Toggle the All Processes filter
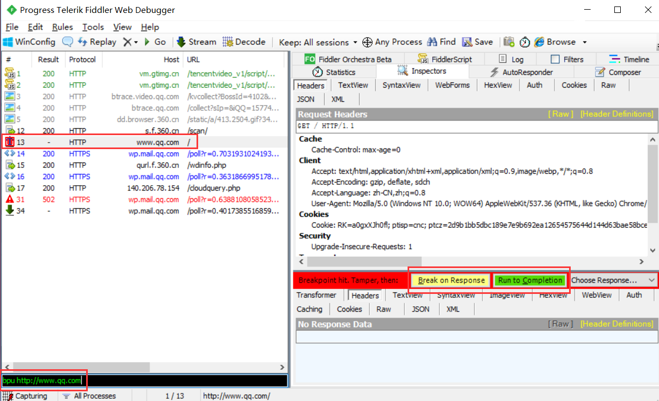 pyautogui.click(x=89, y=396)
